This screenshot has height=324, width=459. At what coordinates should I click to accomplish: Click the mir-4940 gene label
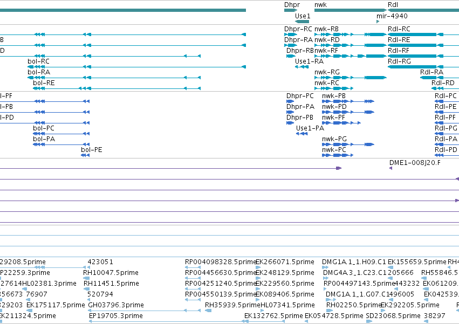(392, 16)
